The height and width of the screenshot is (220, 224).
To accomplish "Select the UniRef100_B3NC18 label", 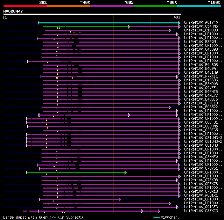I will point(201,103).
